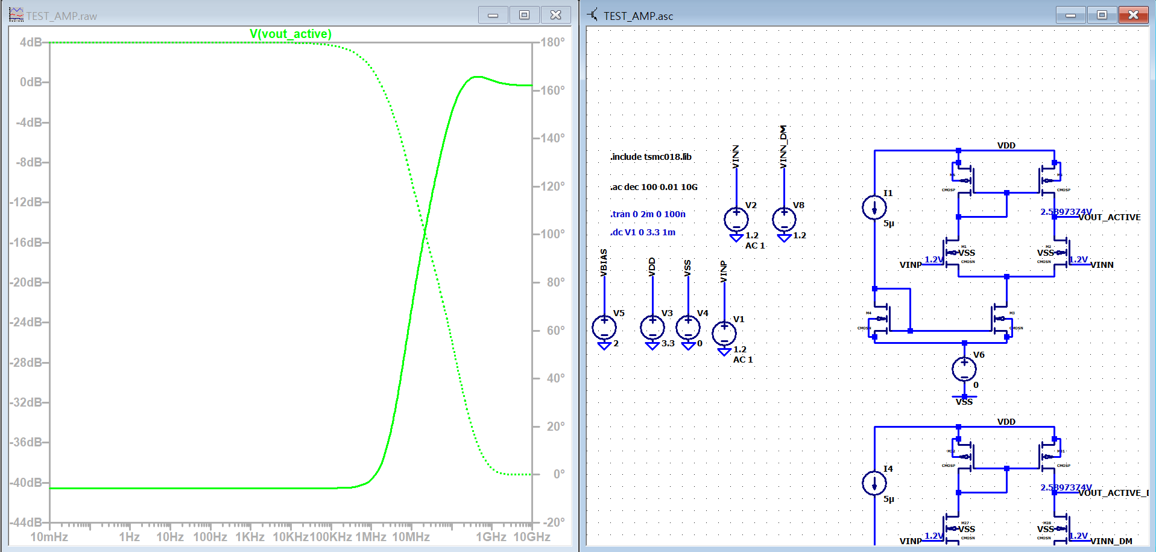Maximize the TEST_AMP.asc schematic window
Viewport: 1156px width, 552px height.
tap(1102, 15)
